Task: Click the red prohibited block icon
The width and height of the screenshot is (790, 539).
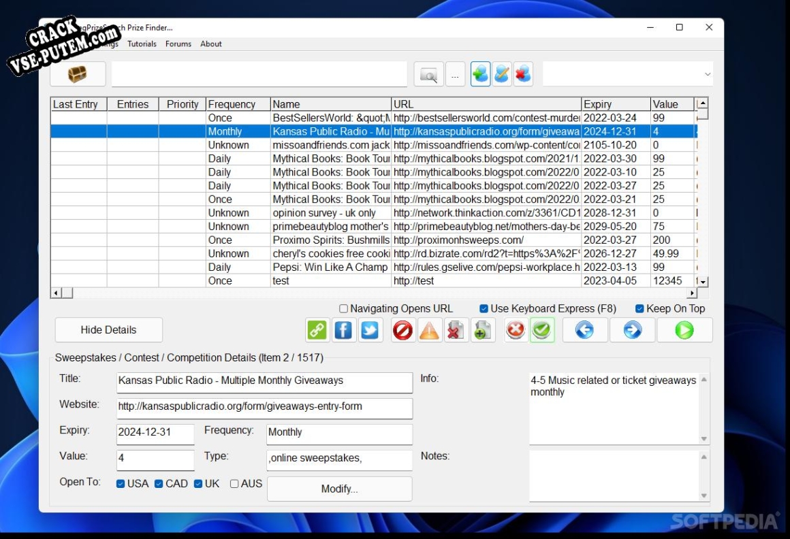Action: coord(402,330)
